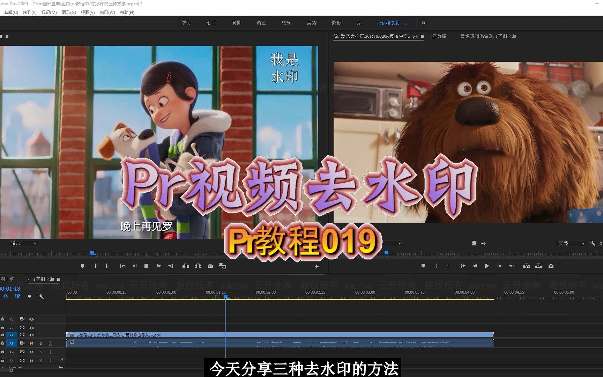This screenshot has height=377, width=603.
Task: Open Program monitor panel menu
Action: pos(7,36)
